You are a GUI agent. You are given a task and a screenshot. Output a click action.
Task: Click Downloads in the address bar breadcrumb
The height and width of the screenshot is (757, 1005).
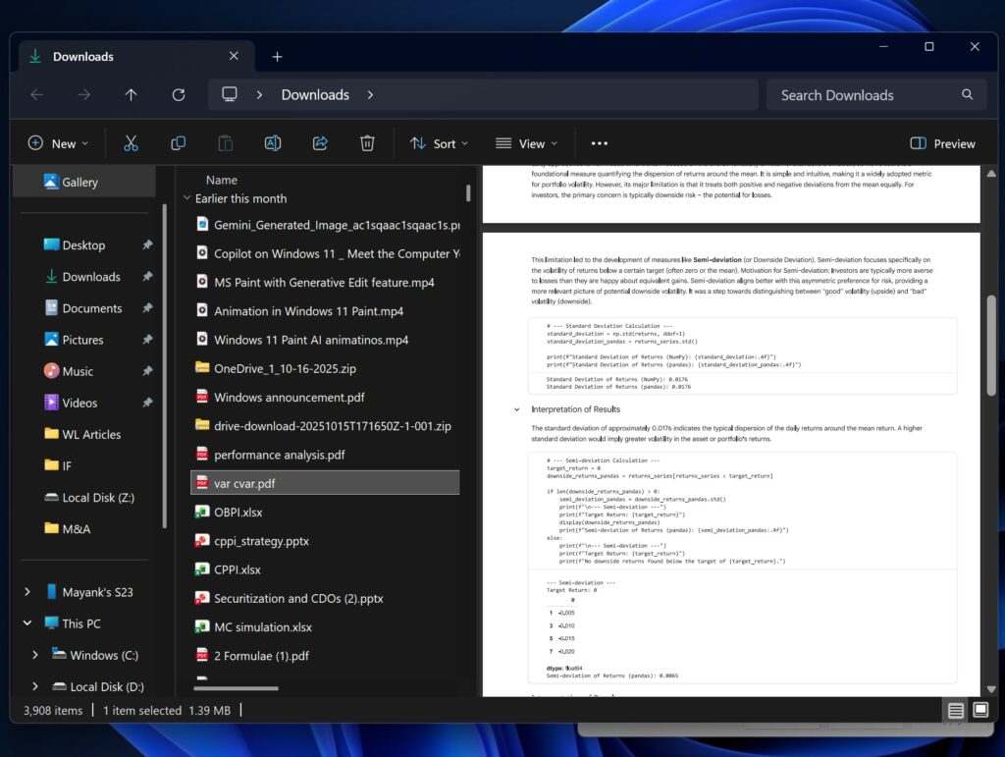point(315,94)
